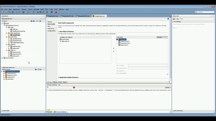
Task: Select DepartmentEO in the Projects tree
Action: (x=17, y=46)
